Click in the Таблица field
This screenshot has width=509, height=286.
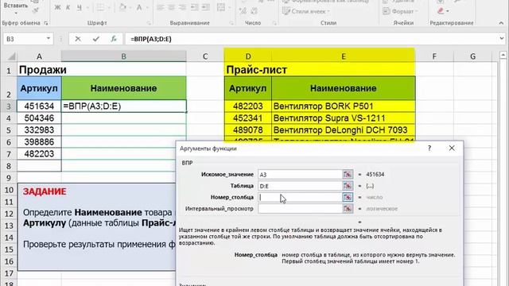click(300, 186)
